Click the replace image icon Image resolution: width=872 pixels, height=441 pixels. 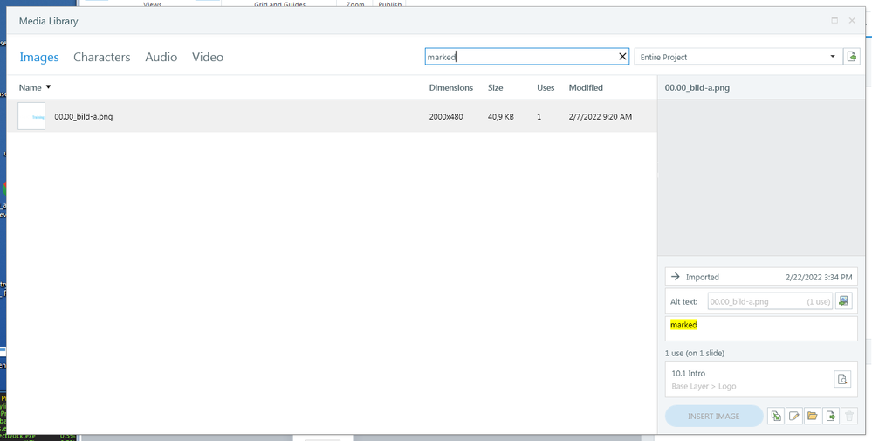pyautogui.click(x=775, y=417)
